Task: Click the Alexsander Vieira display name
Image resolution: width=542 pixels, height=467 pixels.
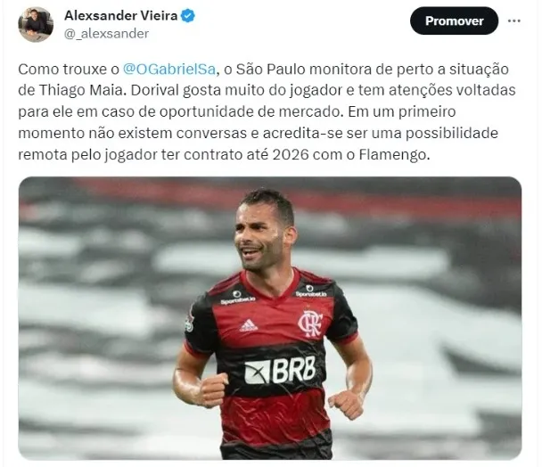Action: pos(121,15)
